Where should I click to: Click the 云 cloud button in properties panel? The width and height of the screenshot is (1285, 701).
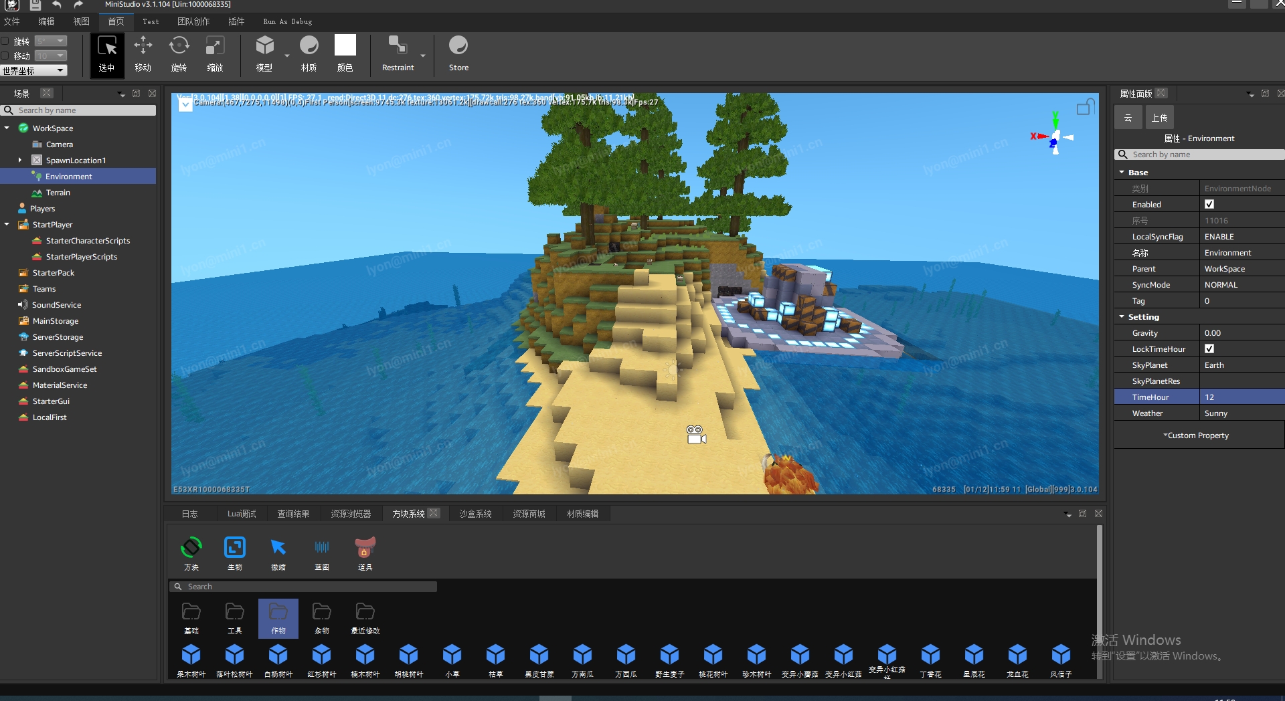[x=1128, y=118]
